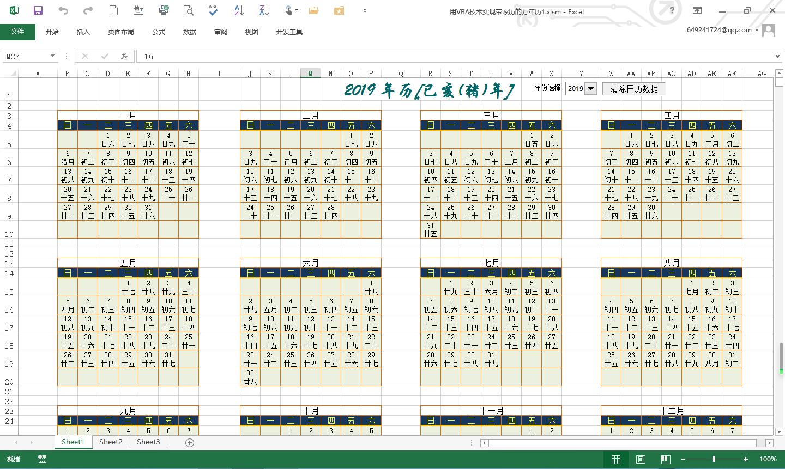Add a new sheet with the plus button
This screenshot has width=785, height=469.
coord(189,442)
